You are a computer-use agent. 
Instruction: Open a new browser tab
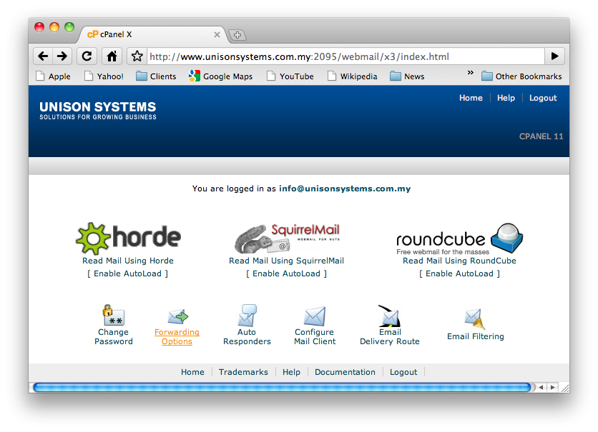point(236,34)
